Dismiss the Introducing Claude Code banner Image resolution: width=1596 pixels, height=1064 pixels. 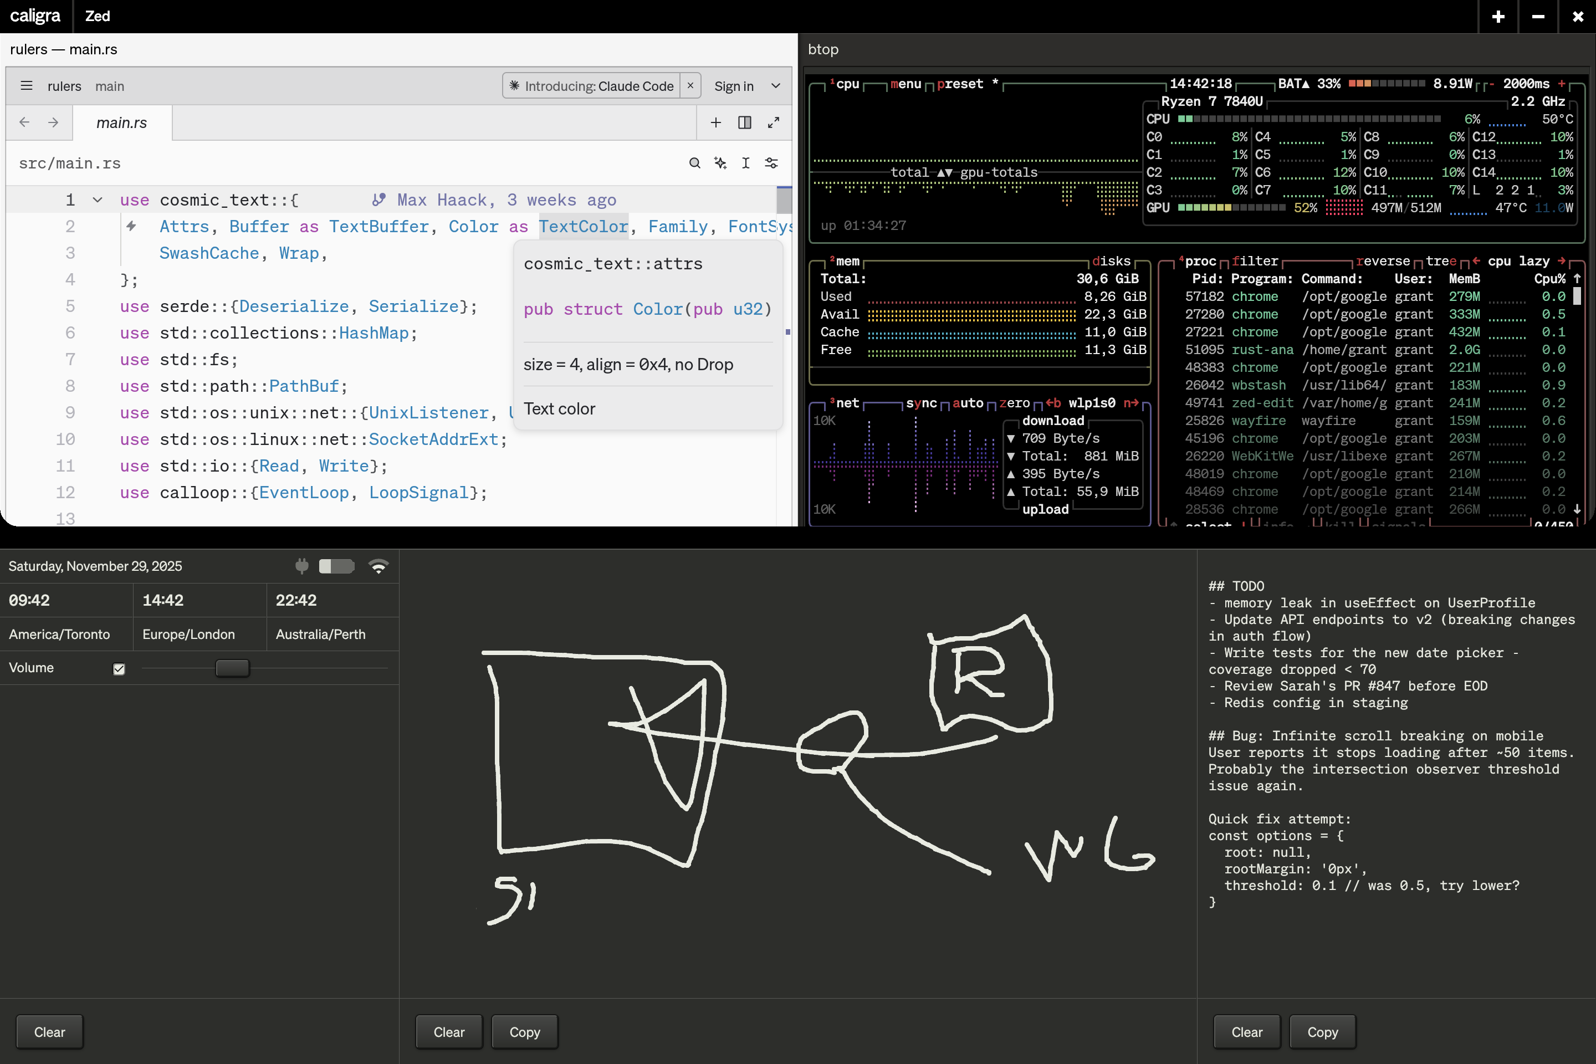690,86
